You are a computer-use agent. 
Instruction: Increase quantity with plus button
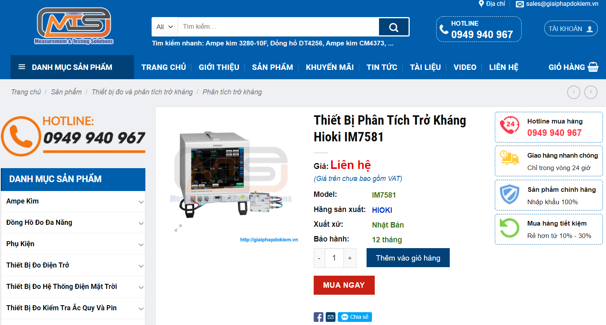point(350,258)
